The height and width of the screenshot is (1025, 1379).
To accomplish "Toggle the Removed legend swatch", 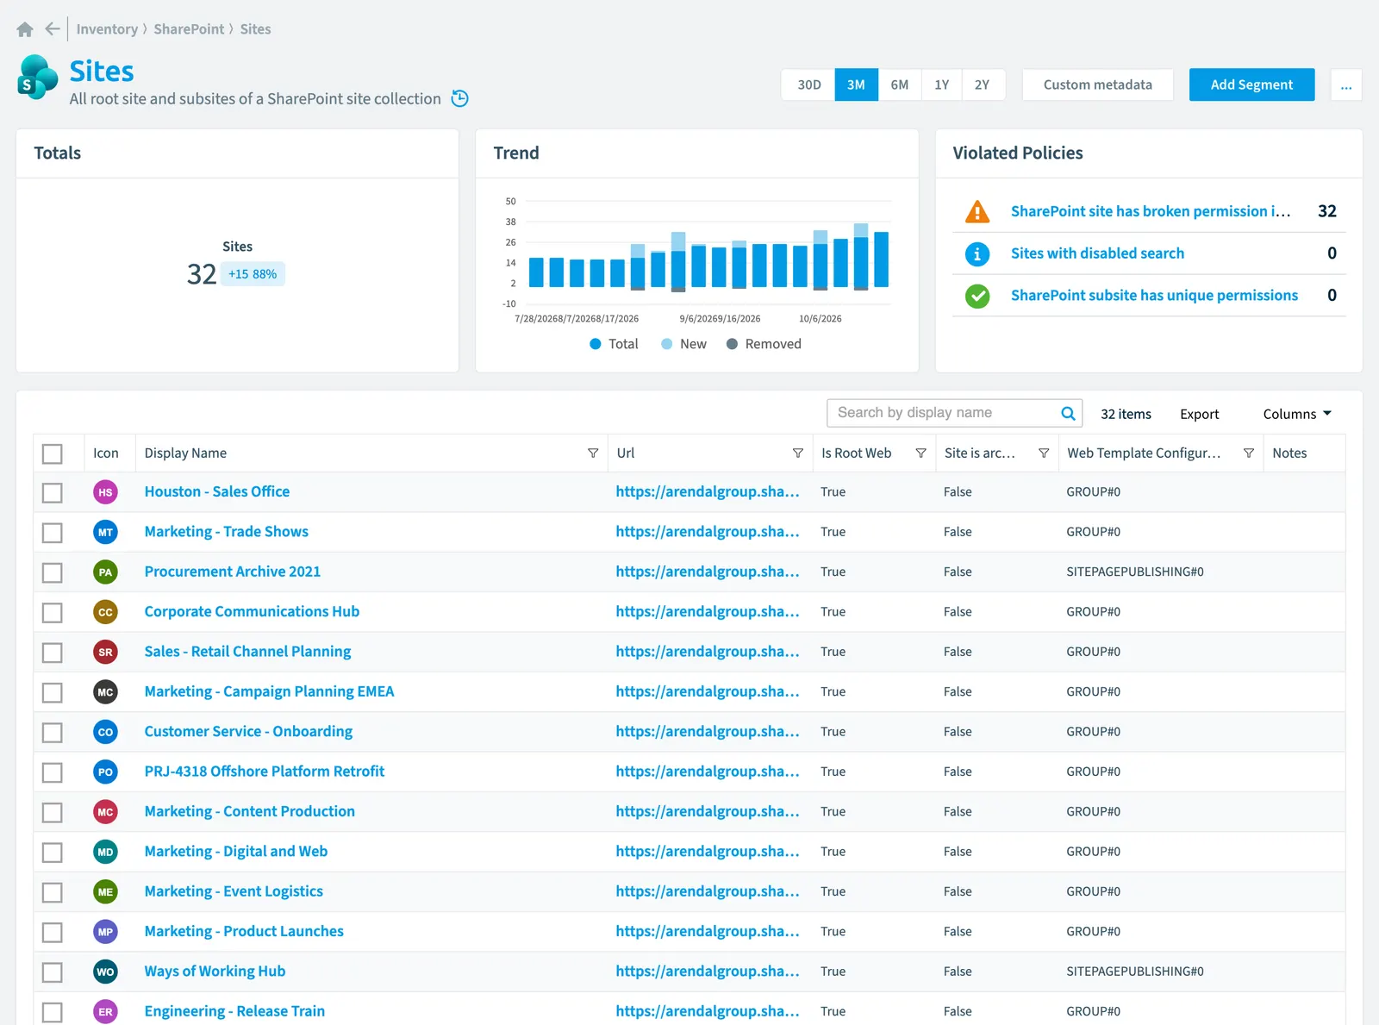I will 732,344.
